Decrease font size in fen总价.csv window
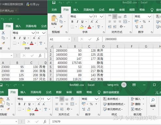The height and width of the screenshot is (125, 161). point(97,22)
